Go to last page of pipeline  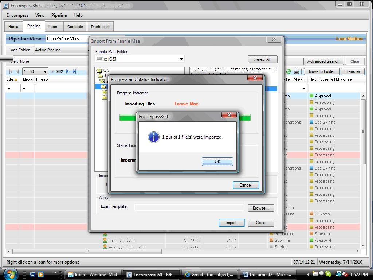(74, 71)
